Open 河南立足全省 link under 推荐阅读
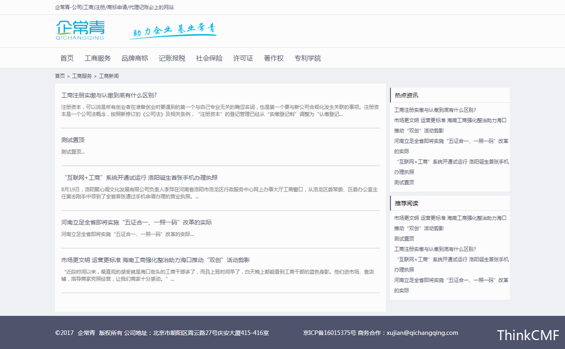Image resolution: width=565 pixels, height=349 pixels. coord(451,285)
